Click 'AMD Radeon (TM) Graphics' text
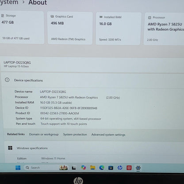184x184 pixels. [x=68, y=39]
